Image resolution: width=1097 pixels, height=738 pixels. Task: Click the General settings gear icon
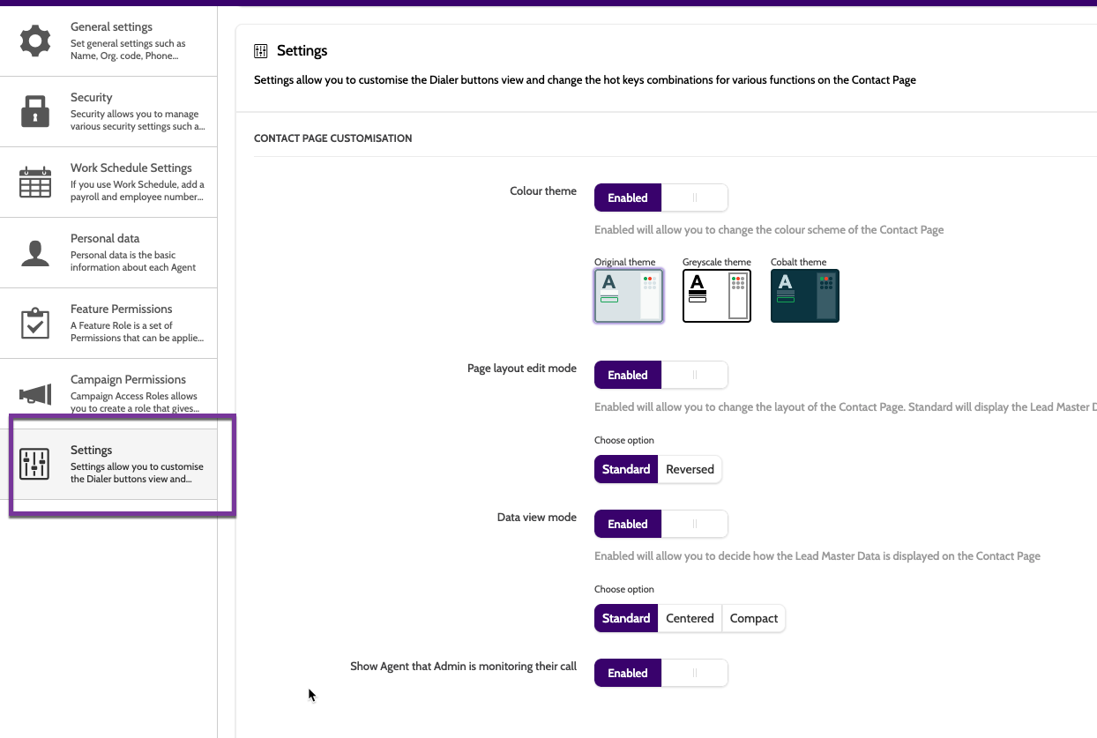(x=35, y=41)
